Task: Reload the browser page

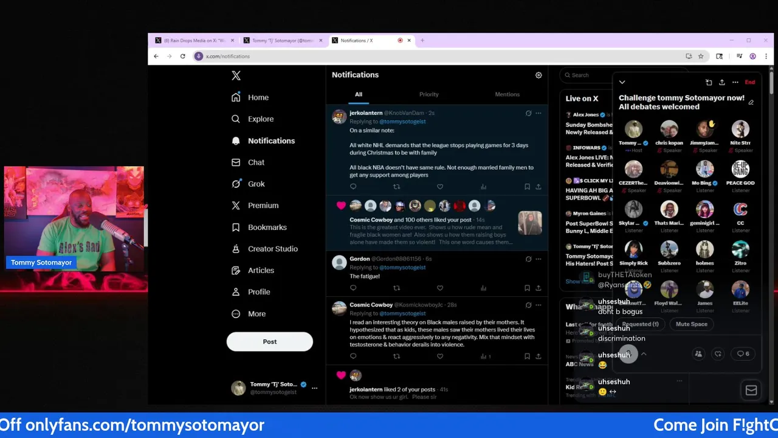Action: coord(183,56)
